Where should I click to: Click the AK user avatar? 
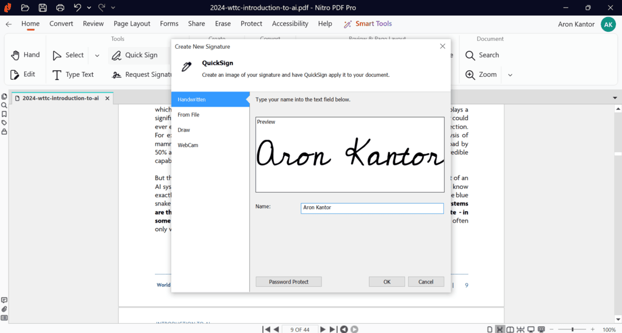(x=608, y=24)
